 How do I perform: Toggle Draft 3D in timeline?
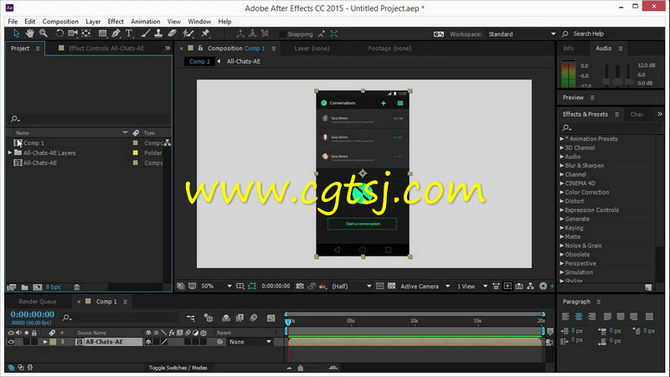208,318
